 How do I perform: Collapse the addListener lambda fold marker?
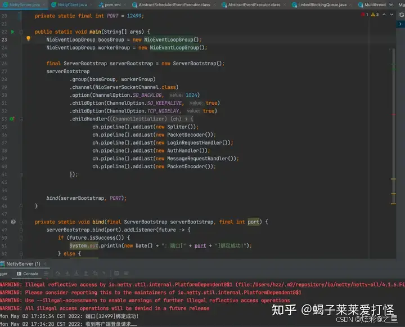pos(21,230)
